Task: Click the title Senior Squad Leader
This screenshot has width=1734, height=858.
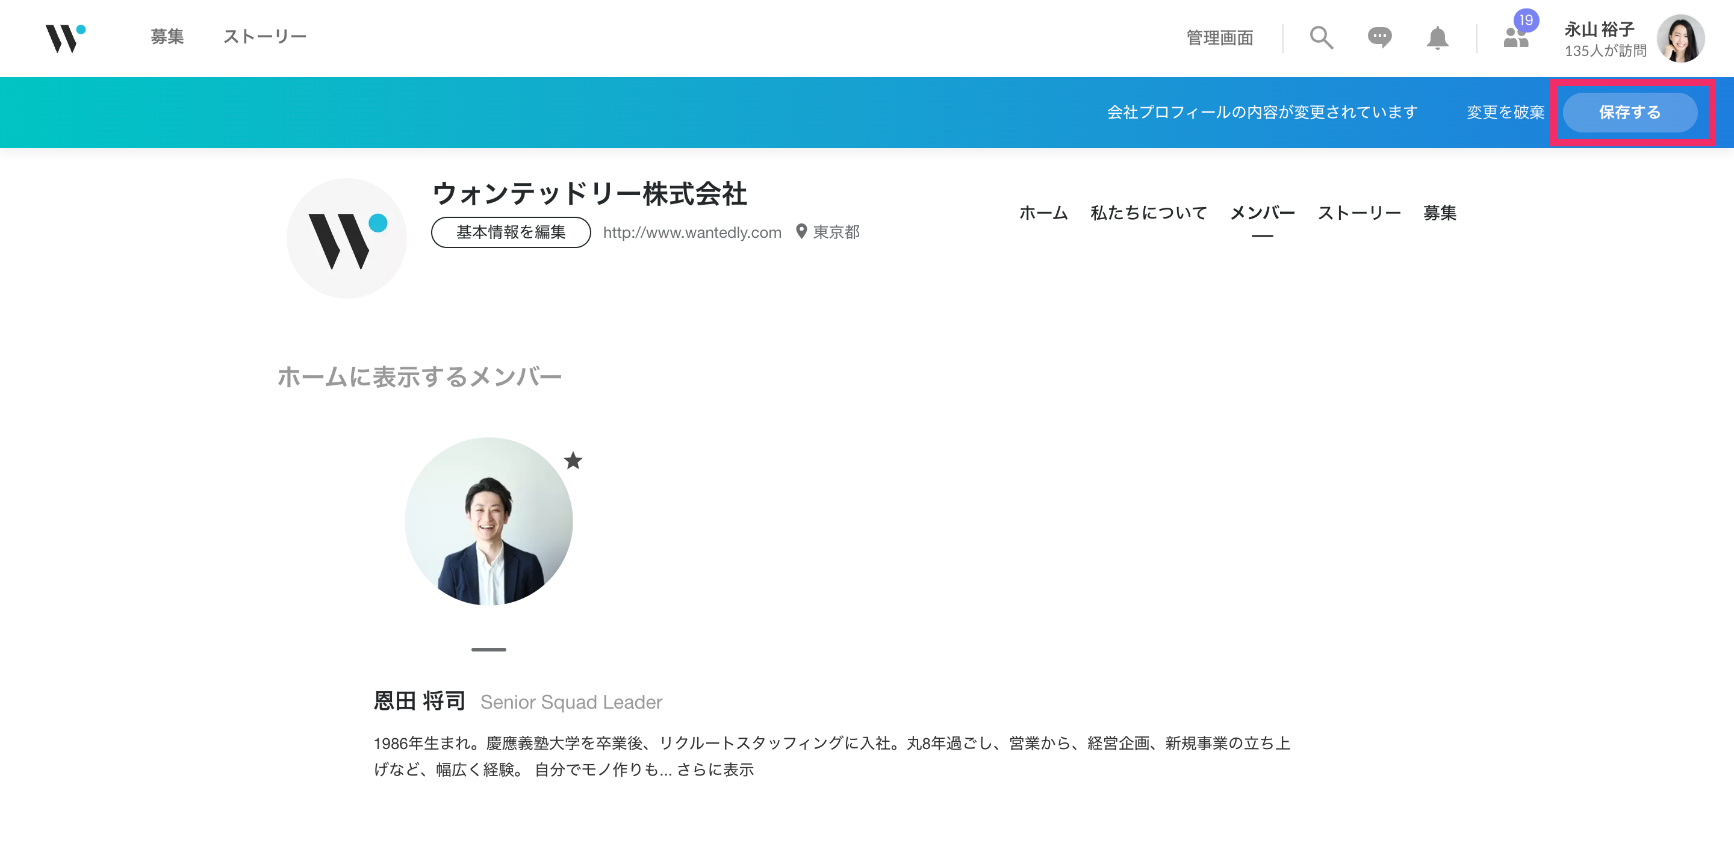Action: click(x=571, y=702)
